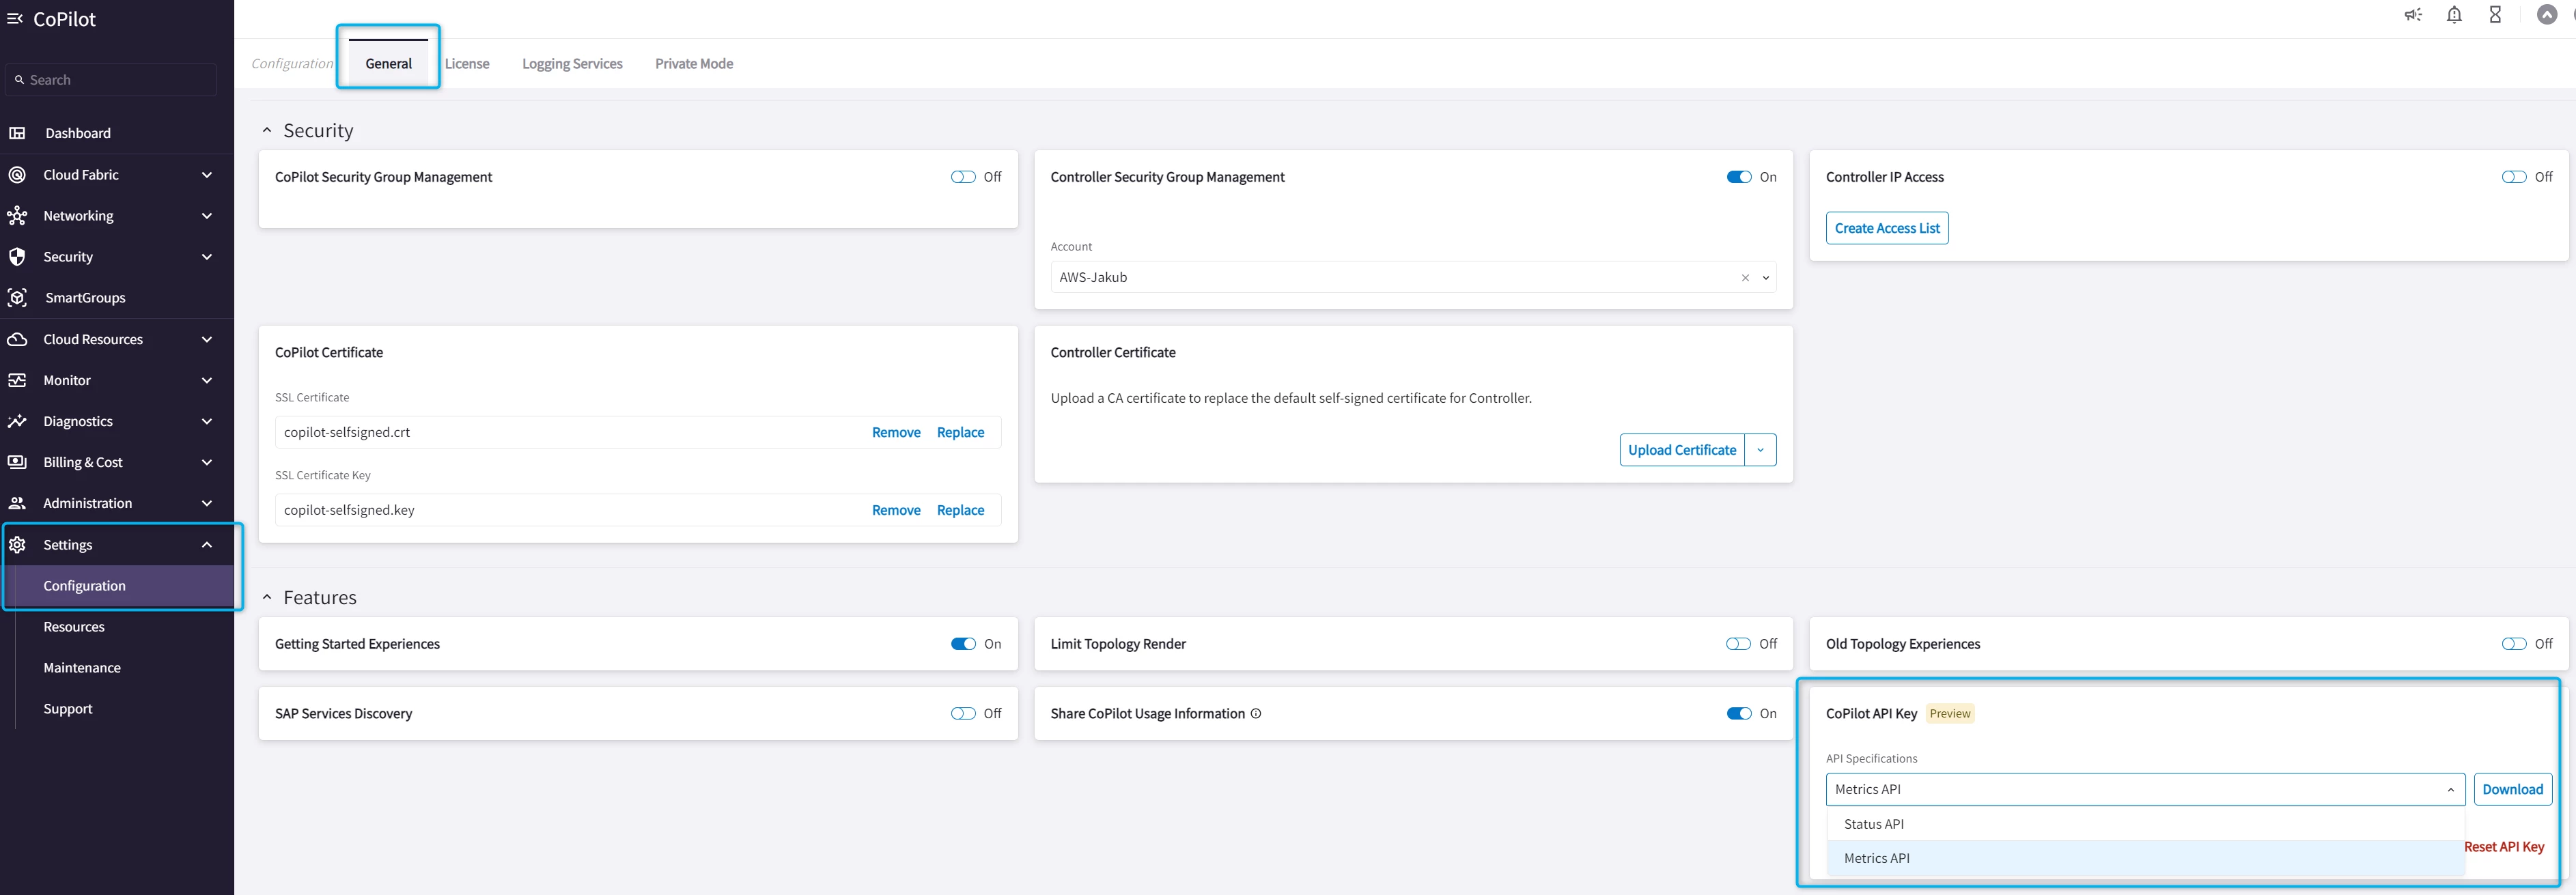
Task: Enable Controller IP Access switch
Action: 2514,177
